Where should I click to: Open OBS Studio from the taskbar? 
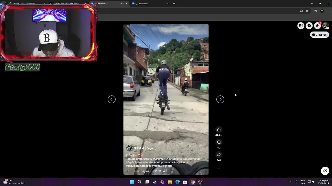pos(200,182)
